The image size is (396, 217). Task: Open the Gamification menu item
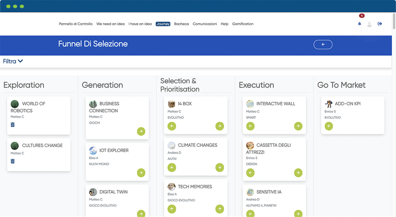[x=243, y=24]
